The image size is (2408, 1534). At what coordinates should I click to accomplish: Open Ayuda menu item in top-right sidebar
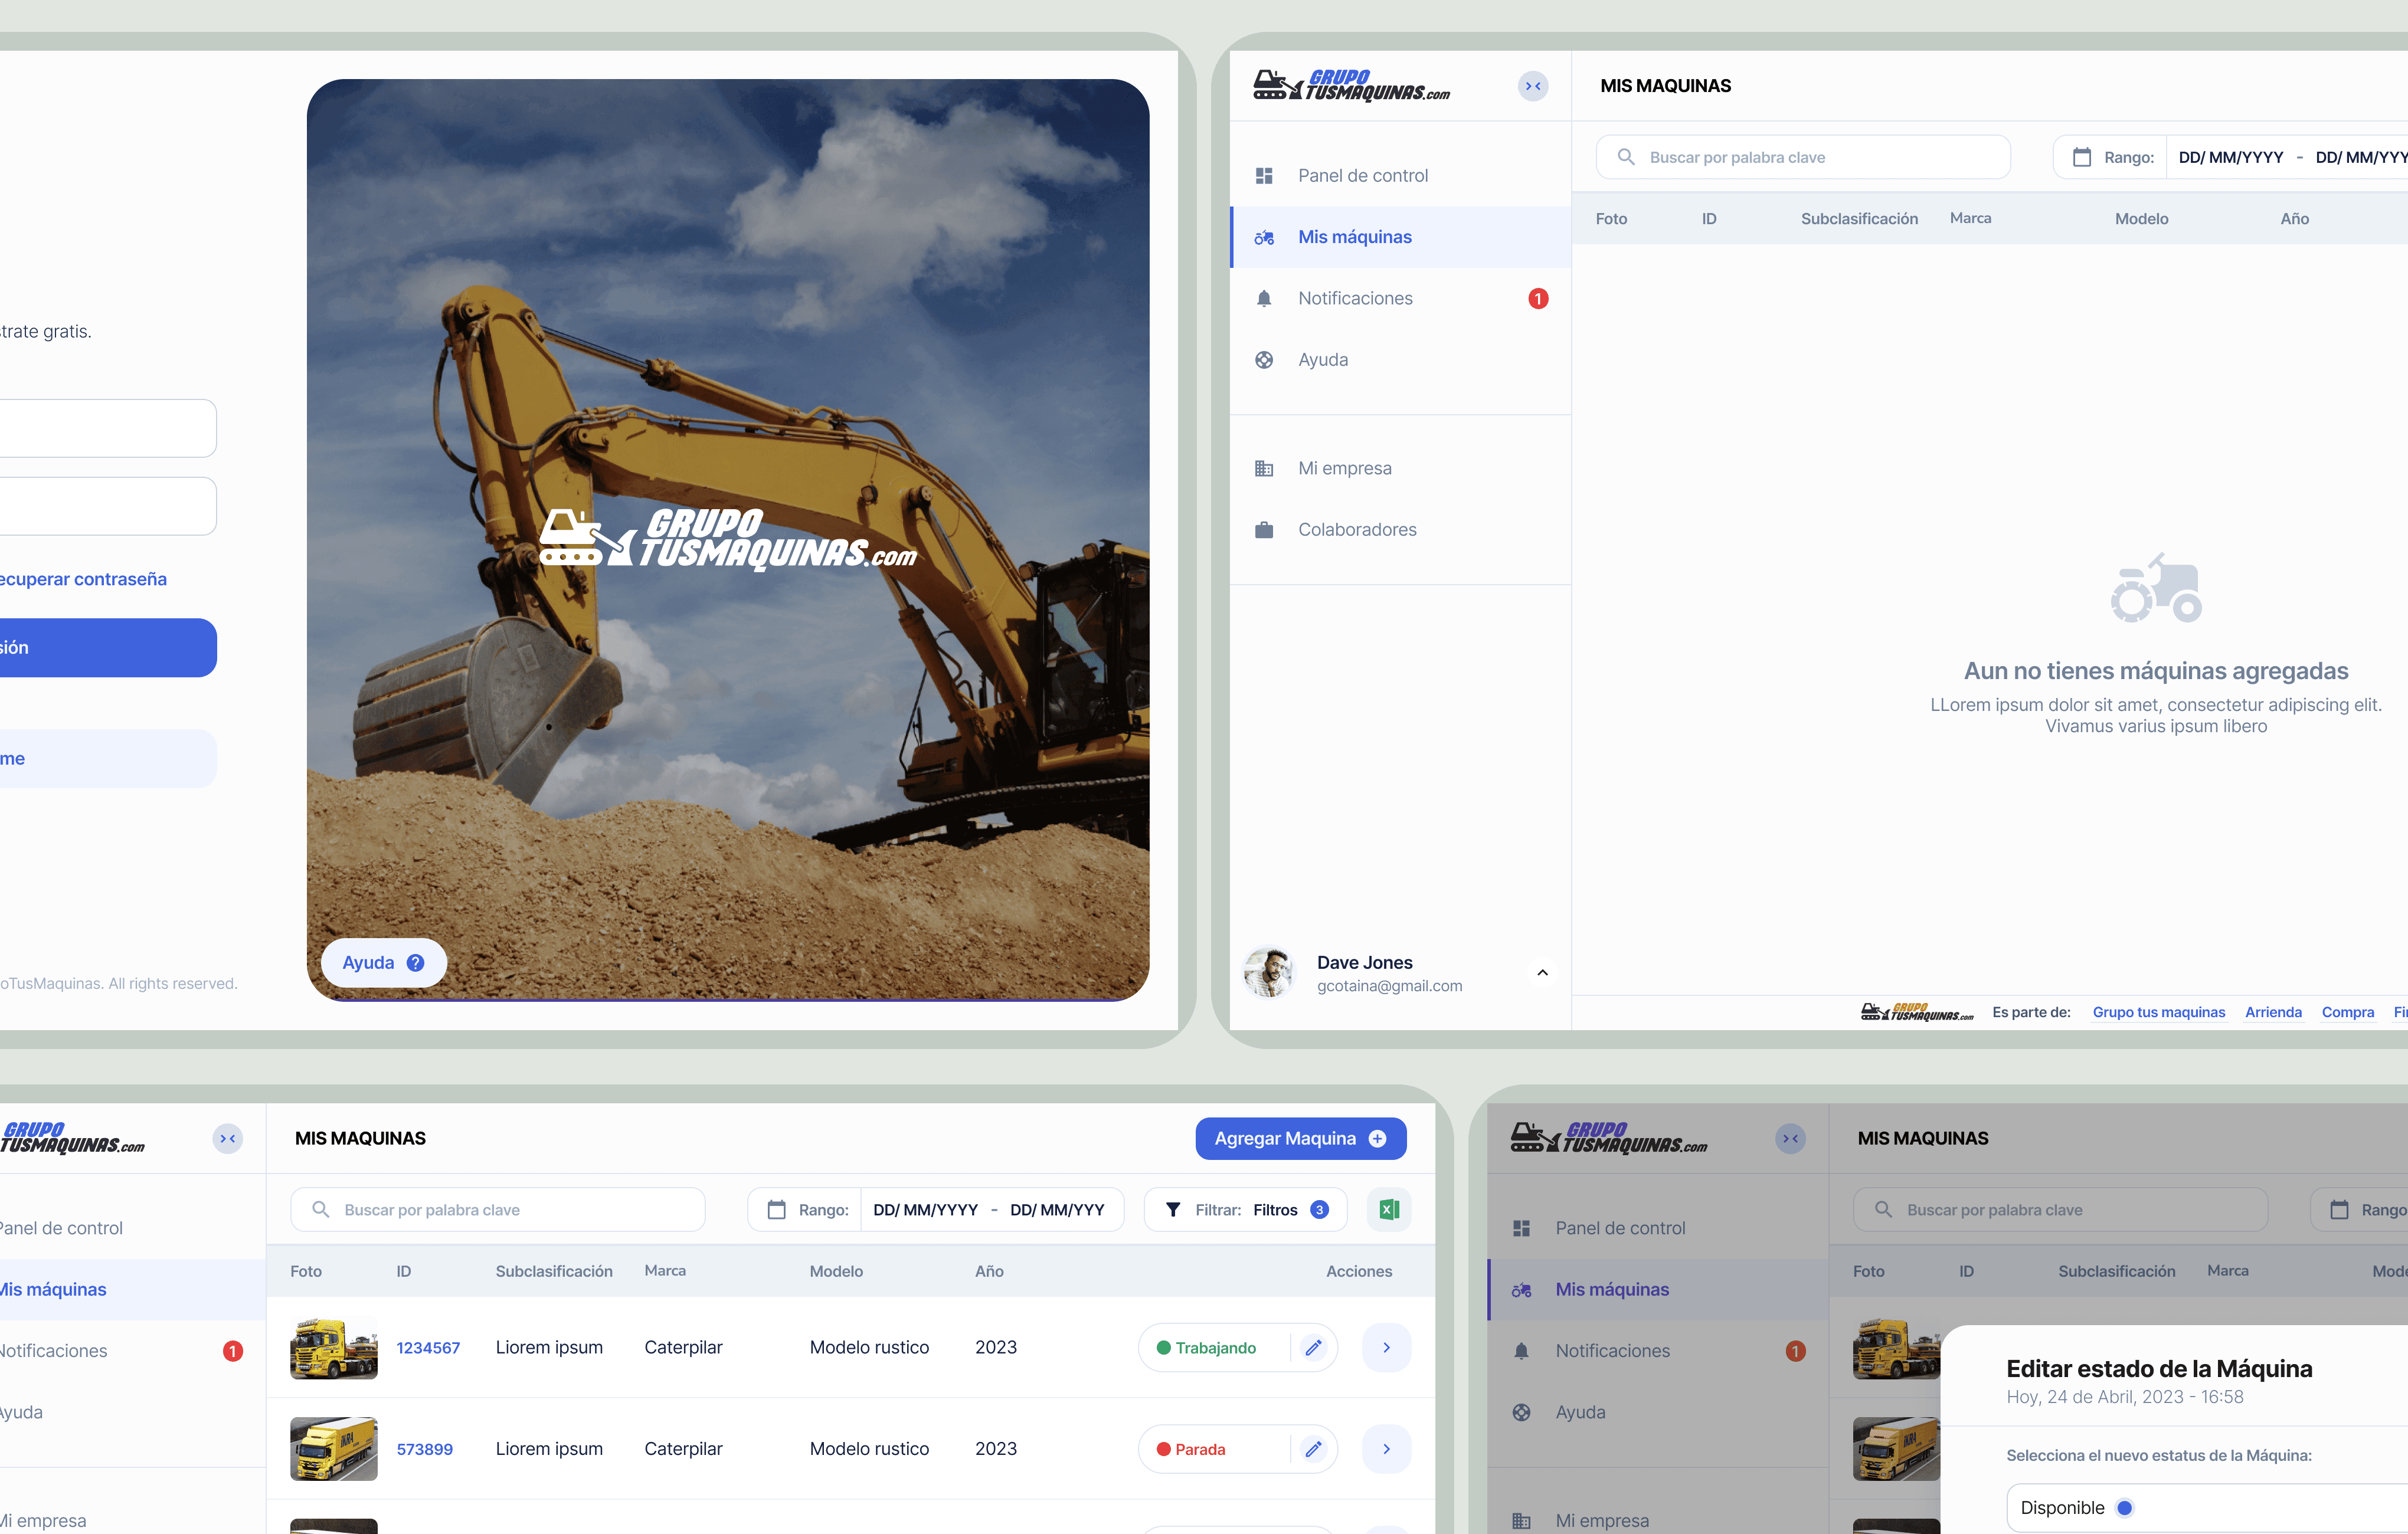[1323, 360]
